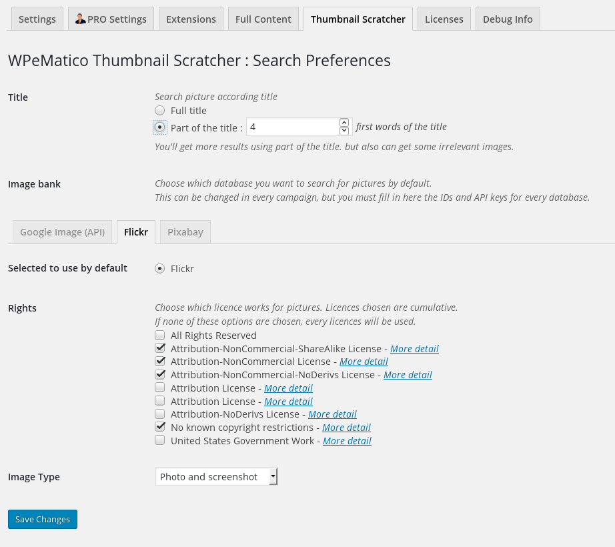Open More detail for United States Government Work

347,441
